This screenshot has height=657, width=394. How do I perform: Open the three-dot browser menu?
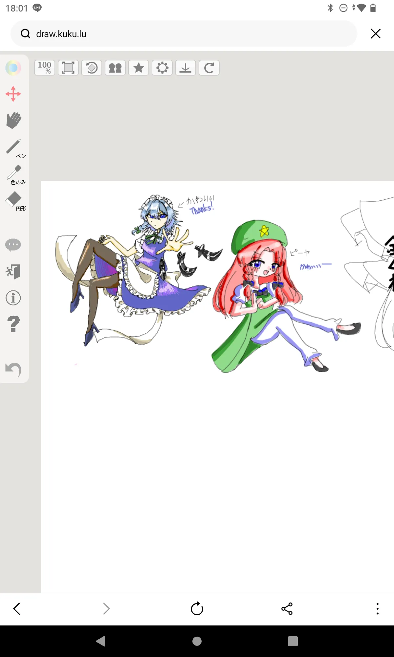coord(378,609)
